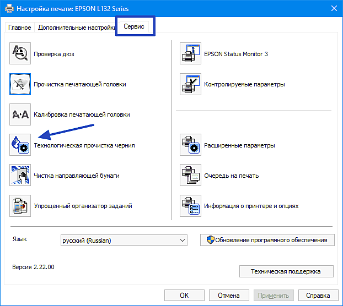This screenshot has height=306, width=343.
Task: Click the Техническая поддержка button
Action: point(286,271)
